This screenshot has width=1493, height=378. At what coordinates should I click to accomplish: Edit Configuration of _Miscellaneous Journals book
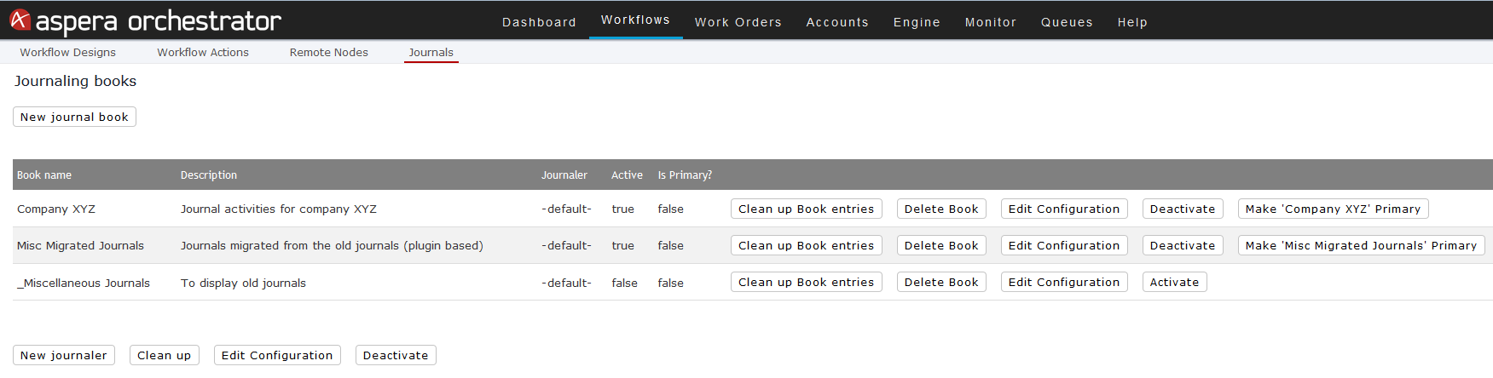click(1064, 282)
